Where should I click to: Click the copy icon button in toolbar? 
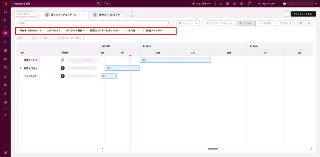pyautogui.click(x=301, y=23)
